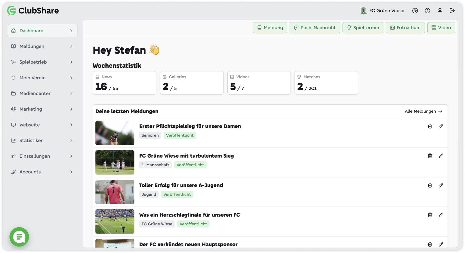The image size is (465, 253).
Task: Click the FC Grüne Wiese club crest icon
Action: (363, 11)
